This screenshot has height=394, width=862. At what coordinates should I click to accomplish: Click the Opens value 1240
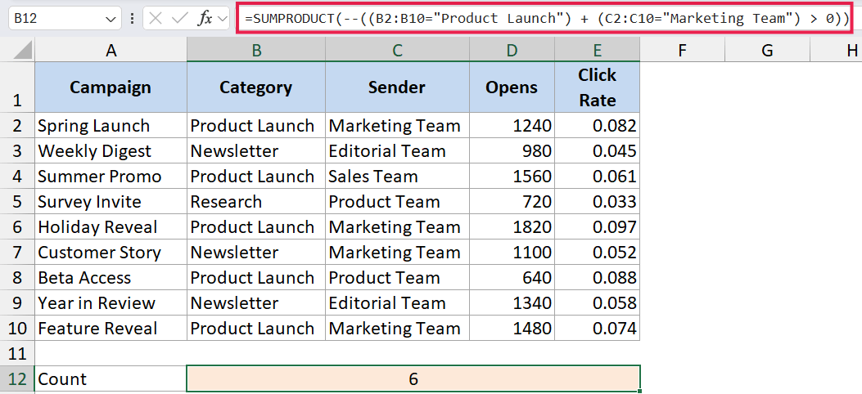(x=512, y=126)
